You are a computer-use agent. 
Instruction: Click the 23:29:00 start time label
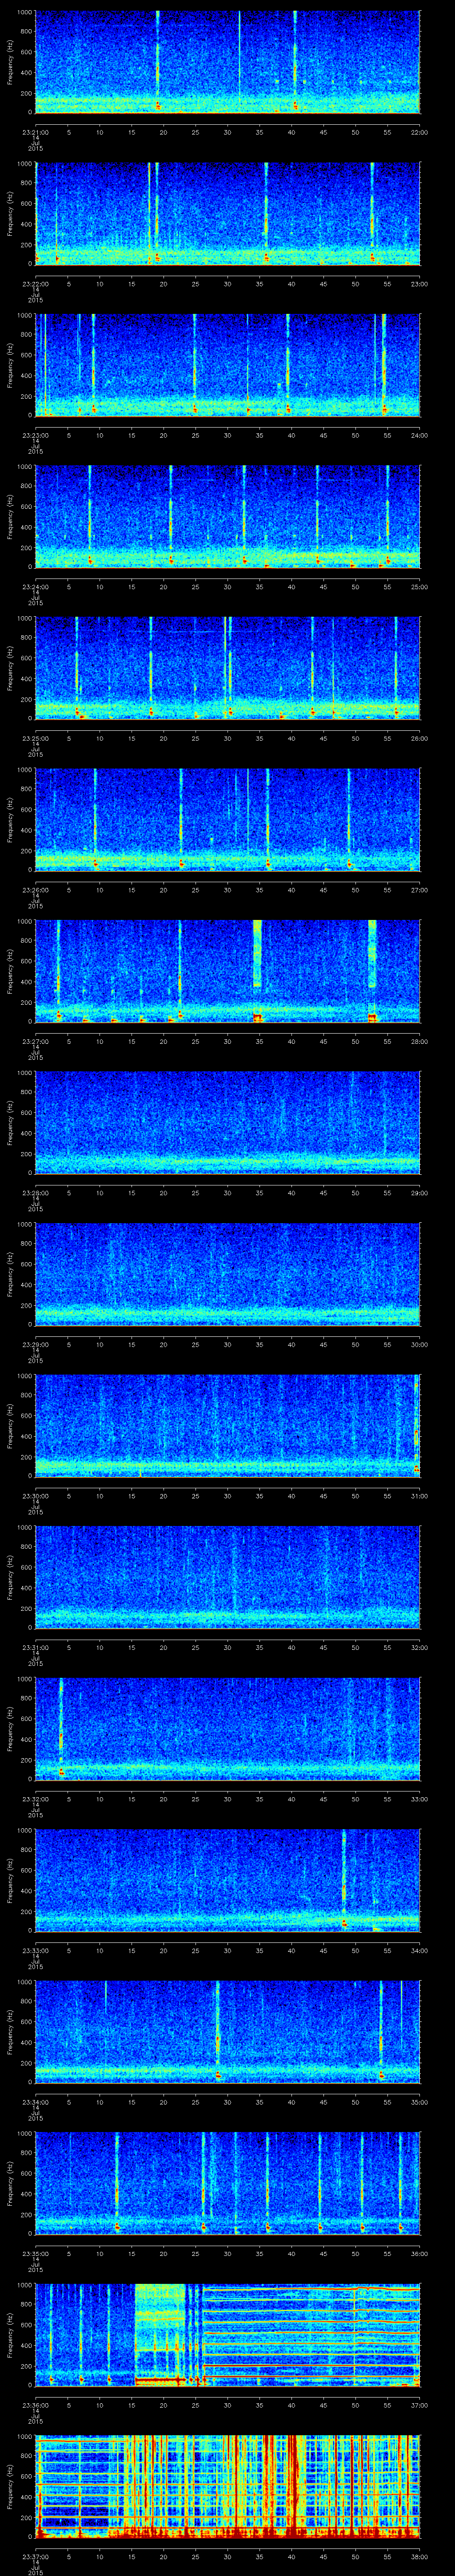coord(35,1344)
